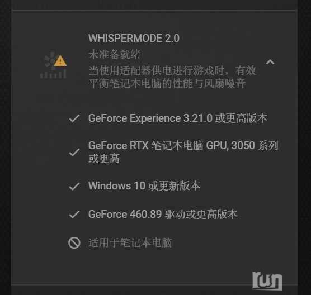
Task: Click the 或更高 wrapped line text
Action: (x=104, y=159)
